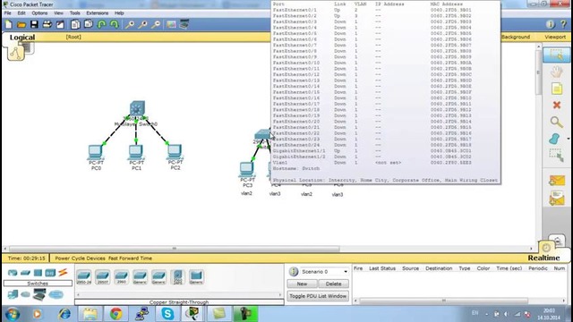Open the Network Information icon
This screenshot has height=322, width=573.
(x=550, y=24)
